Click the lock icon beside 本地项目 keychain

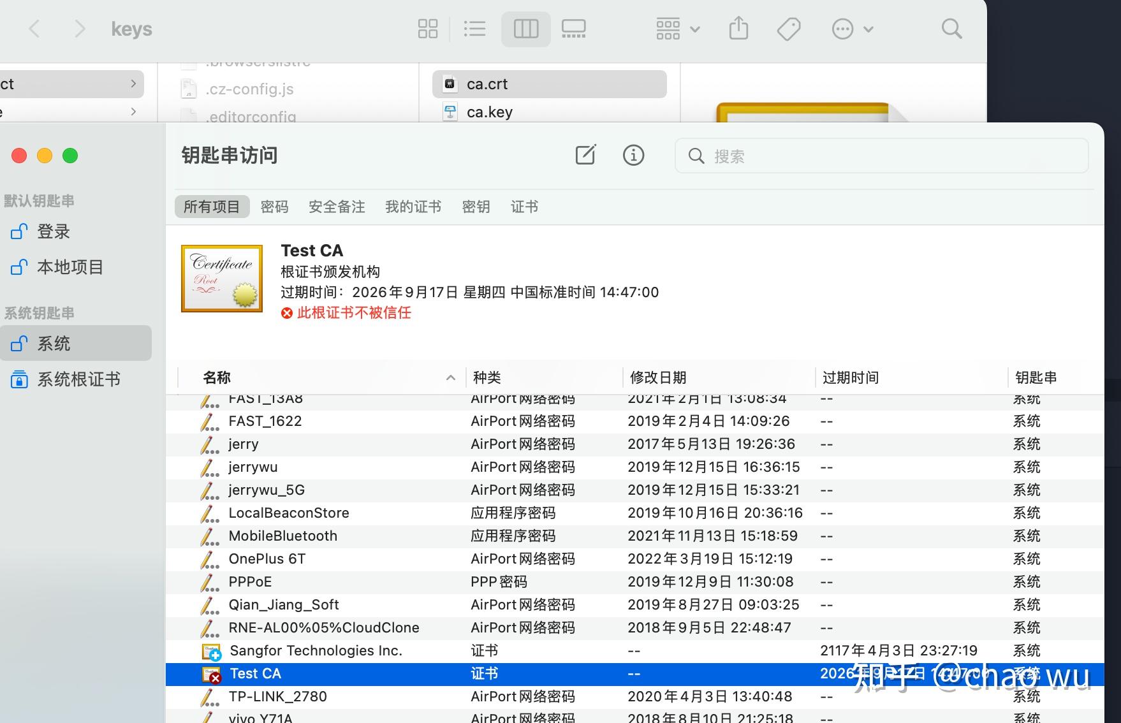pos(18,267)
